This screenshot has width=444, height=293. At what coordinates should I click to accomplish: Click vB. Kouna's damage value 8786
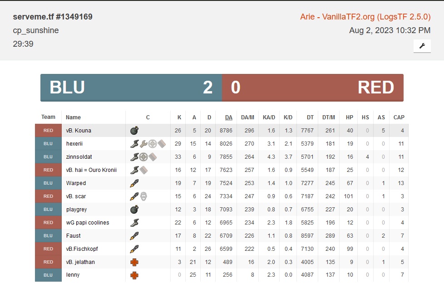click(226, 131)
